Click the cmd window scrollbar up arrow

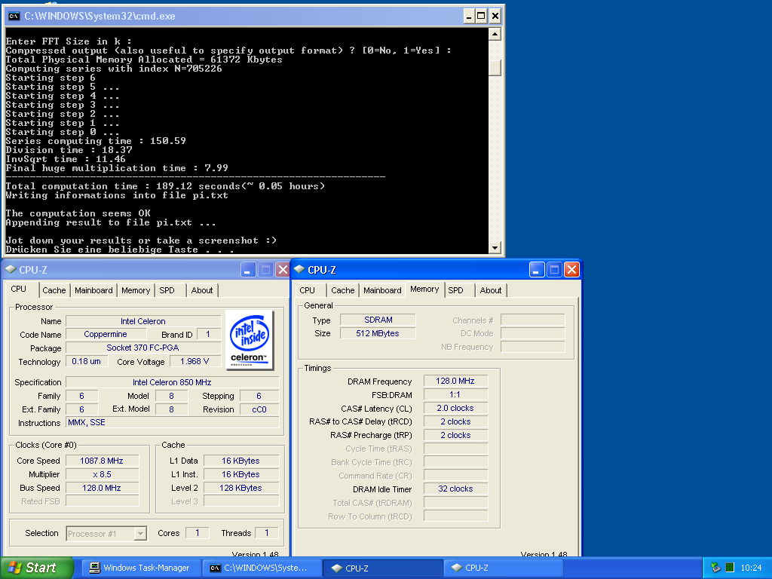point(495,33)
